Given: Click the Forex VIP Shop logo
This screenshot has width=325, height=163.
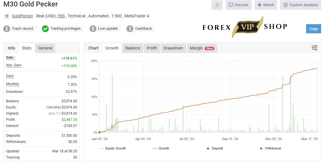Looking at the screenshot, I should pos(245,27).
